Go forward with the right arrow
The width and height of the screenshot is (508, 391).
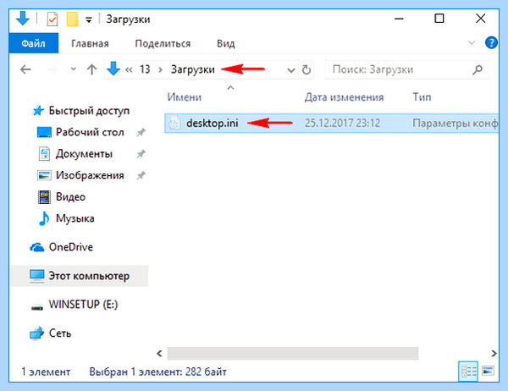(x=52, y=69)
